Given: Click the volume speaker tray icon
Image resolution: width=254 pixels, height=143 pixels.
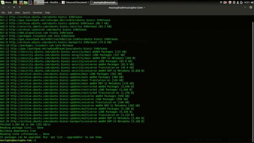Looking at the screenshot, I should pos(252,2).
